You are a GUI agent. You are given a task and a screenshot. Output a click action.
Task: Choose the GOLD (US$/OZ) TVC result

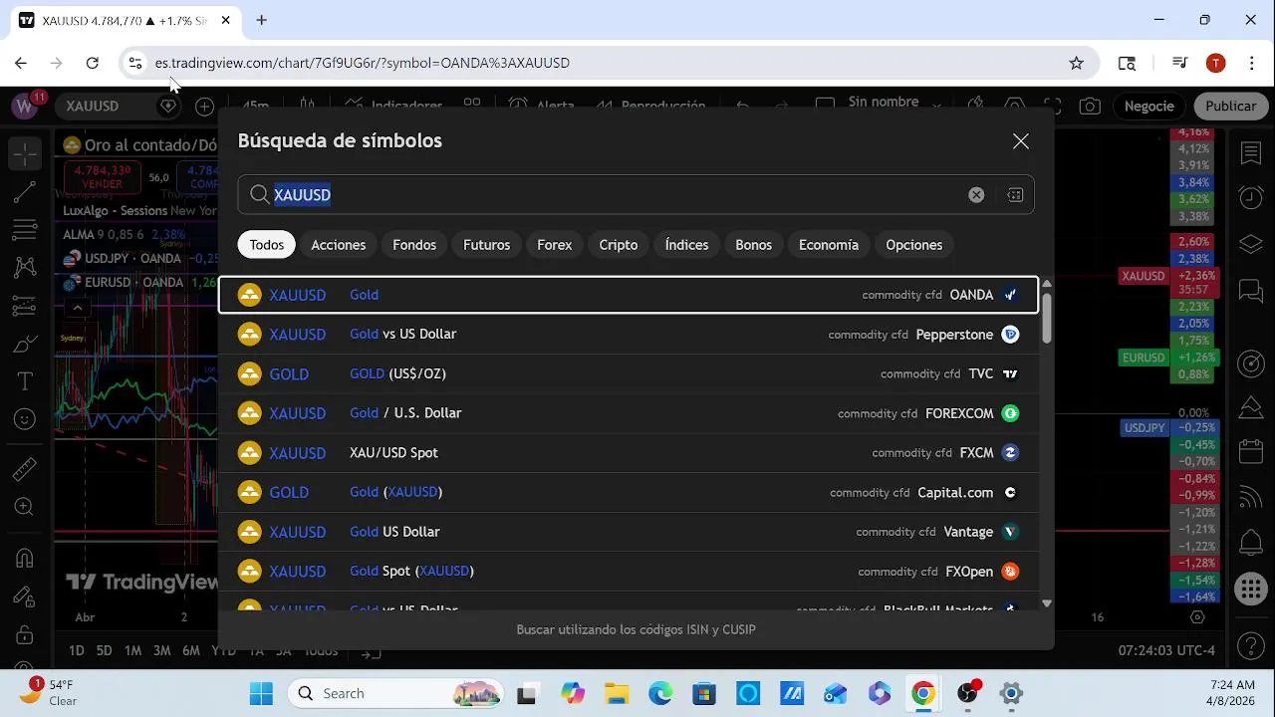629,373
